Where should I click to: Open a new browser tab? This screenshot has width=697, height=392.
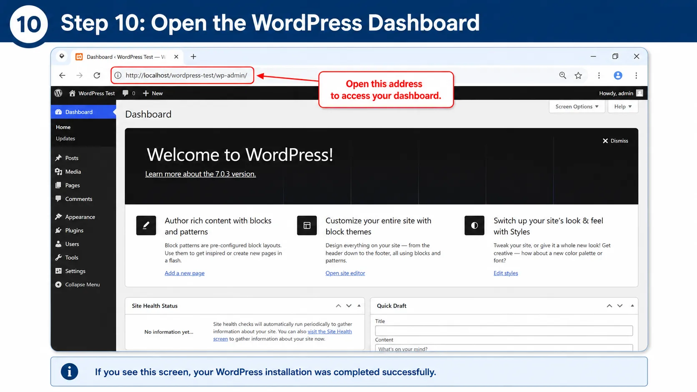tap(193, 57)
